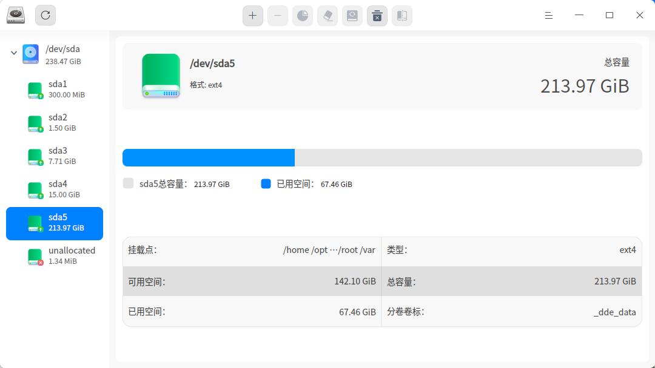This screenshot has height=368, width=655.
Task: Click the legend text 'sda5总容量: 213.97 GiB'
Action: [184, 184]
